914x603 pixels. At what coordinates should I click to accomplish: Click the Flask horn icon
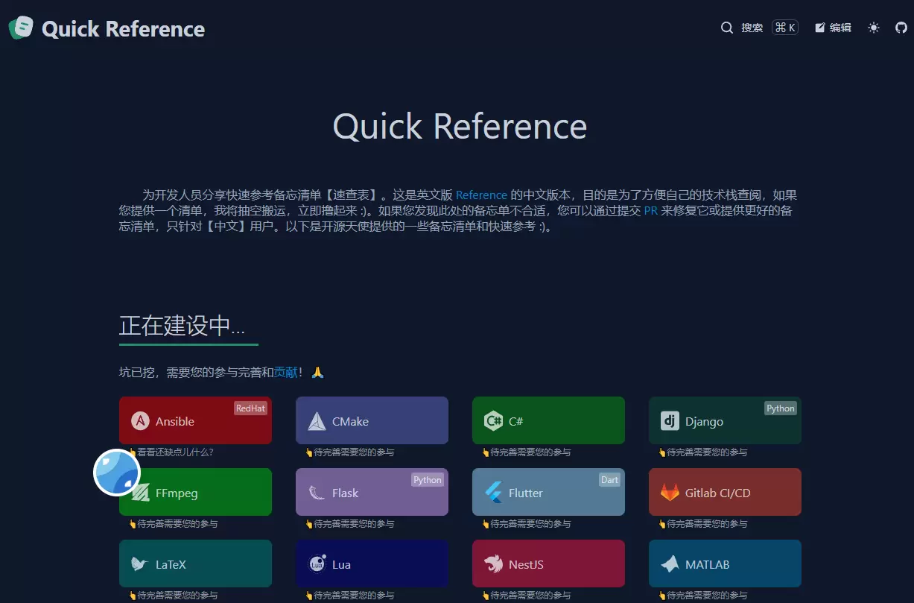pyautogui.click(x=317, y=493)
